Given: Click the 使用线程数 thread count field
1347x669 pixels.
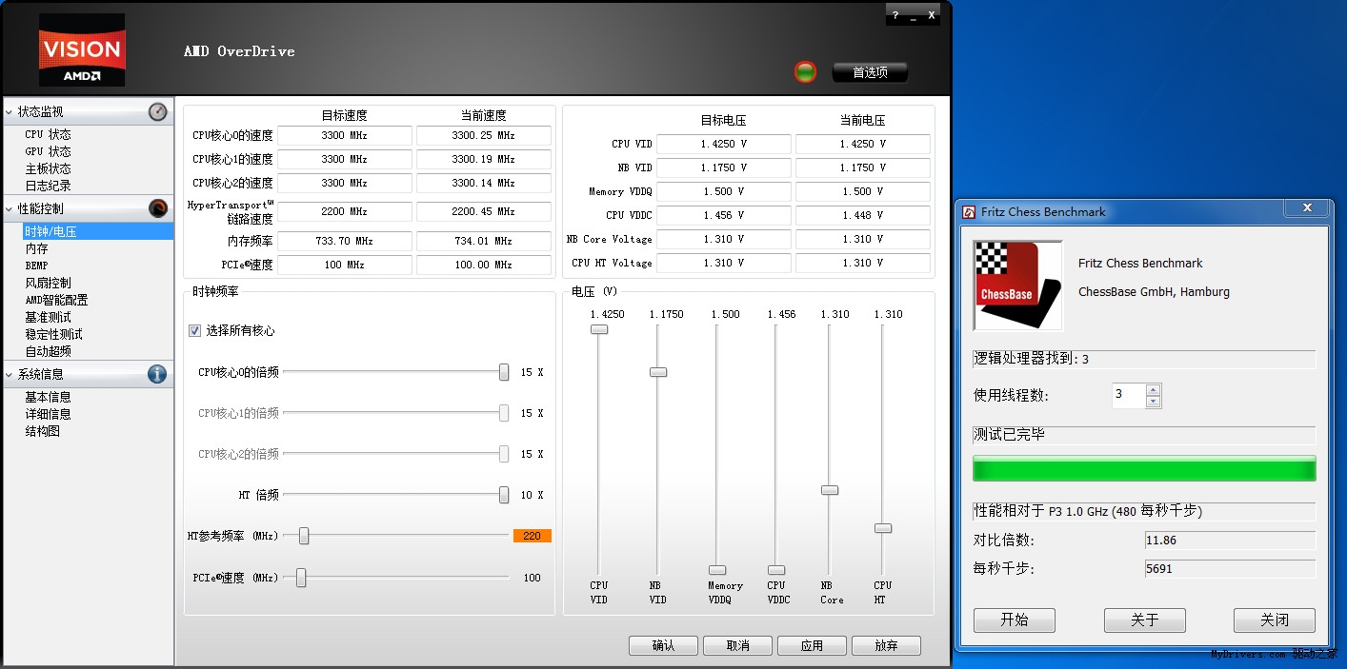Looking at the screenshot, I should (x=1130, y=395).
